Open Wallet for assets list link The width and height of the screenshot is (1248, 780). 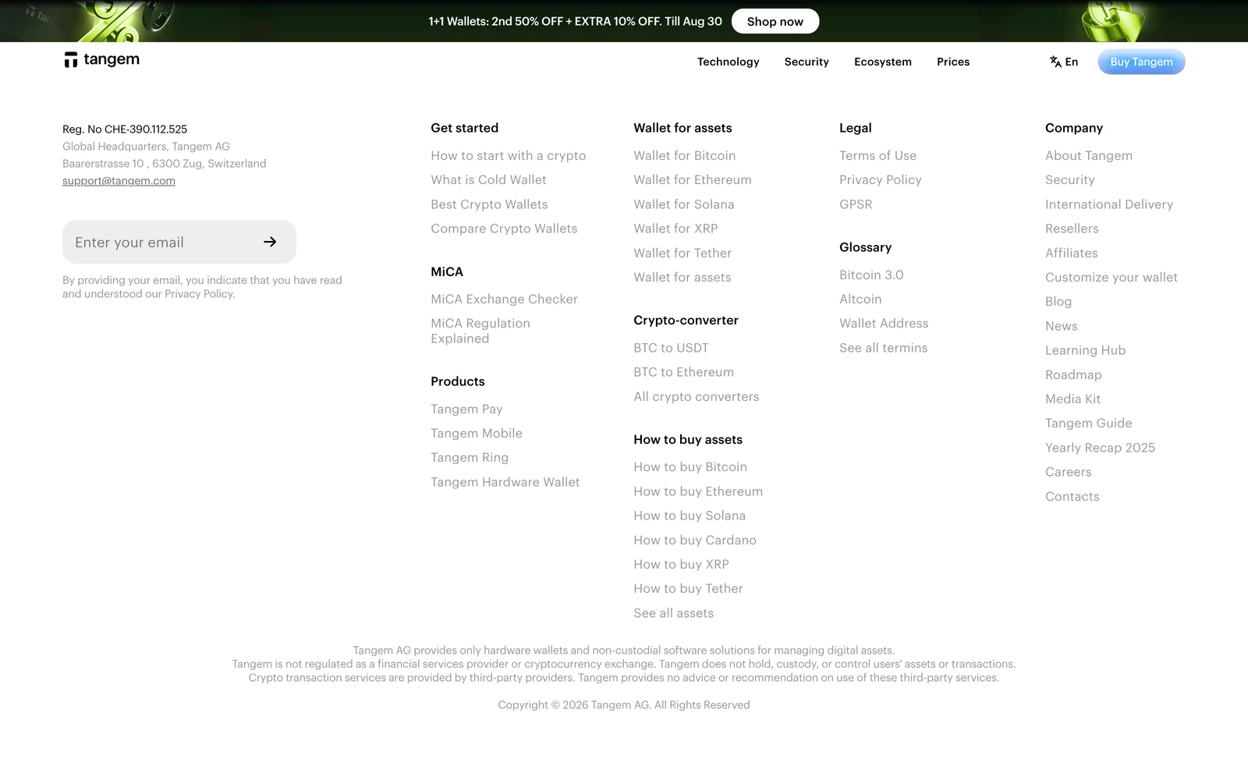click(682, 277)
